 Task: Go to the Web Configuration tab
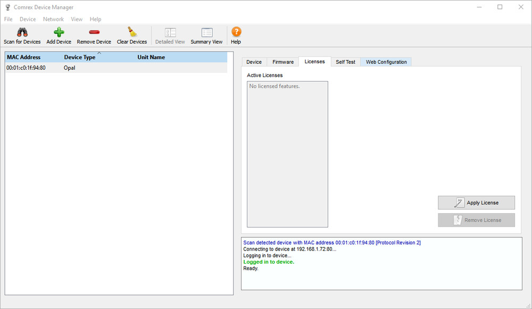386,62
